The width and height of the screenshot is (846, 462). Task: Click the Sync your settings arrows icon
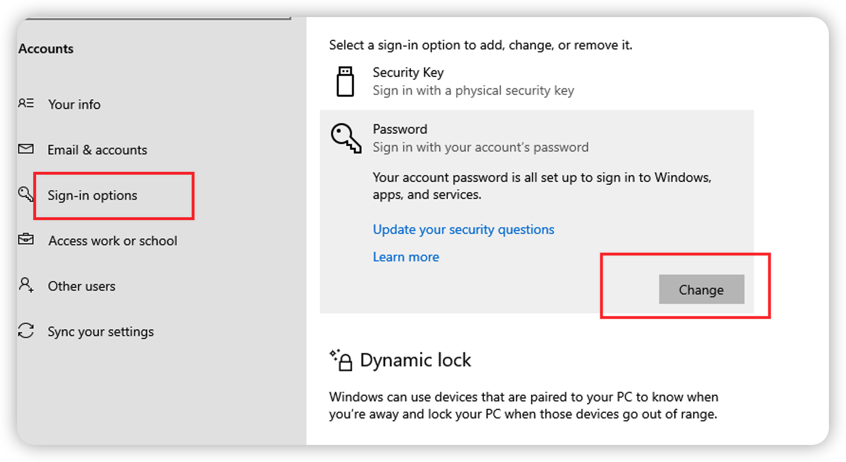tap(26, 330)
